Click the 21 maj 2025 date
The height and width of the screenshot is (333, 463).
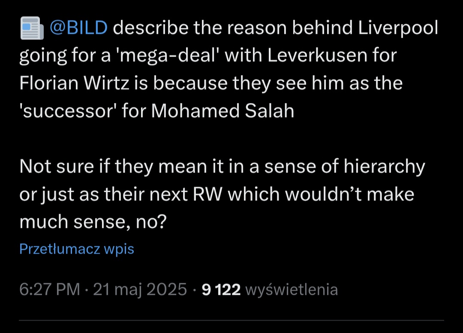pyautogui.click(x=140, y=289)
